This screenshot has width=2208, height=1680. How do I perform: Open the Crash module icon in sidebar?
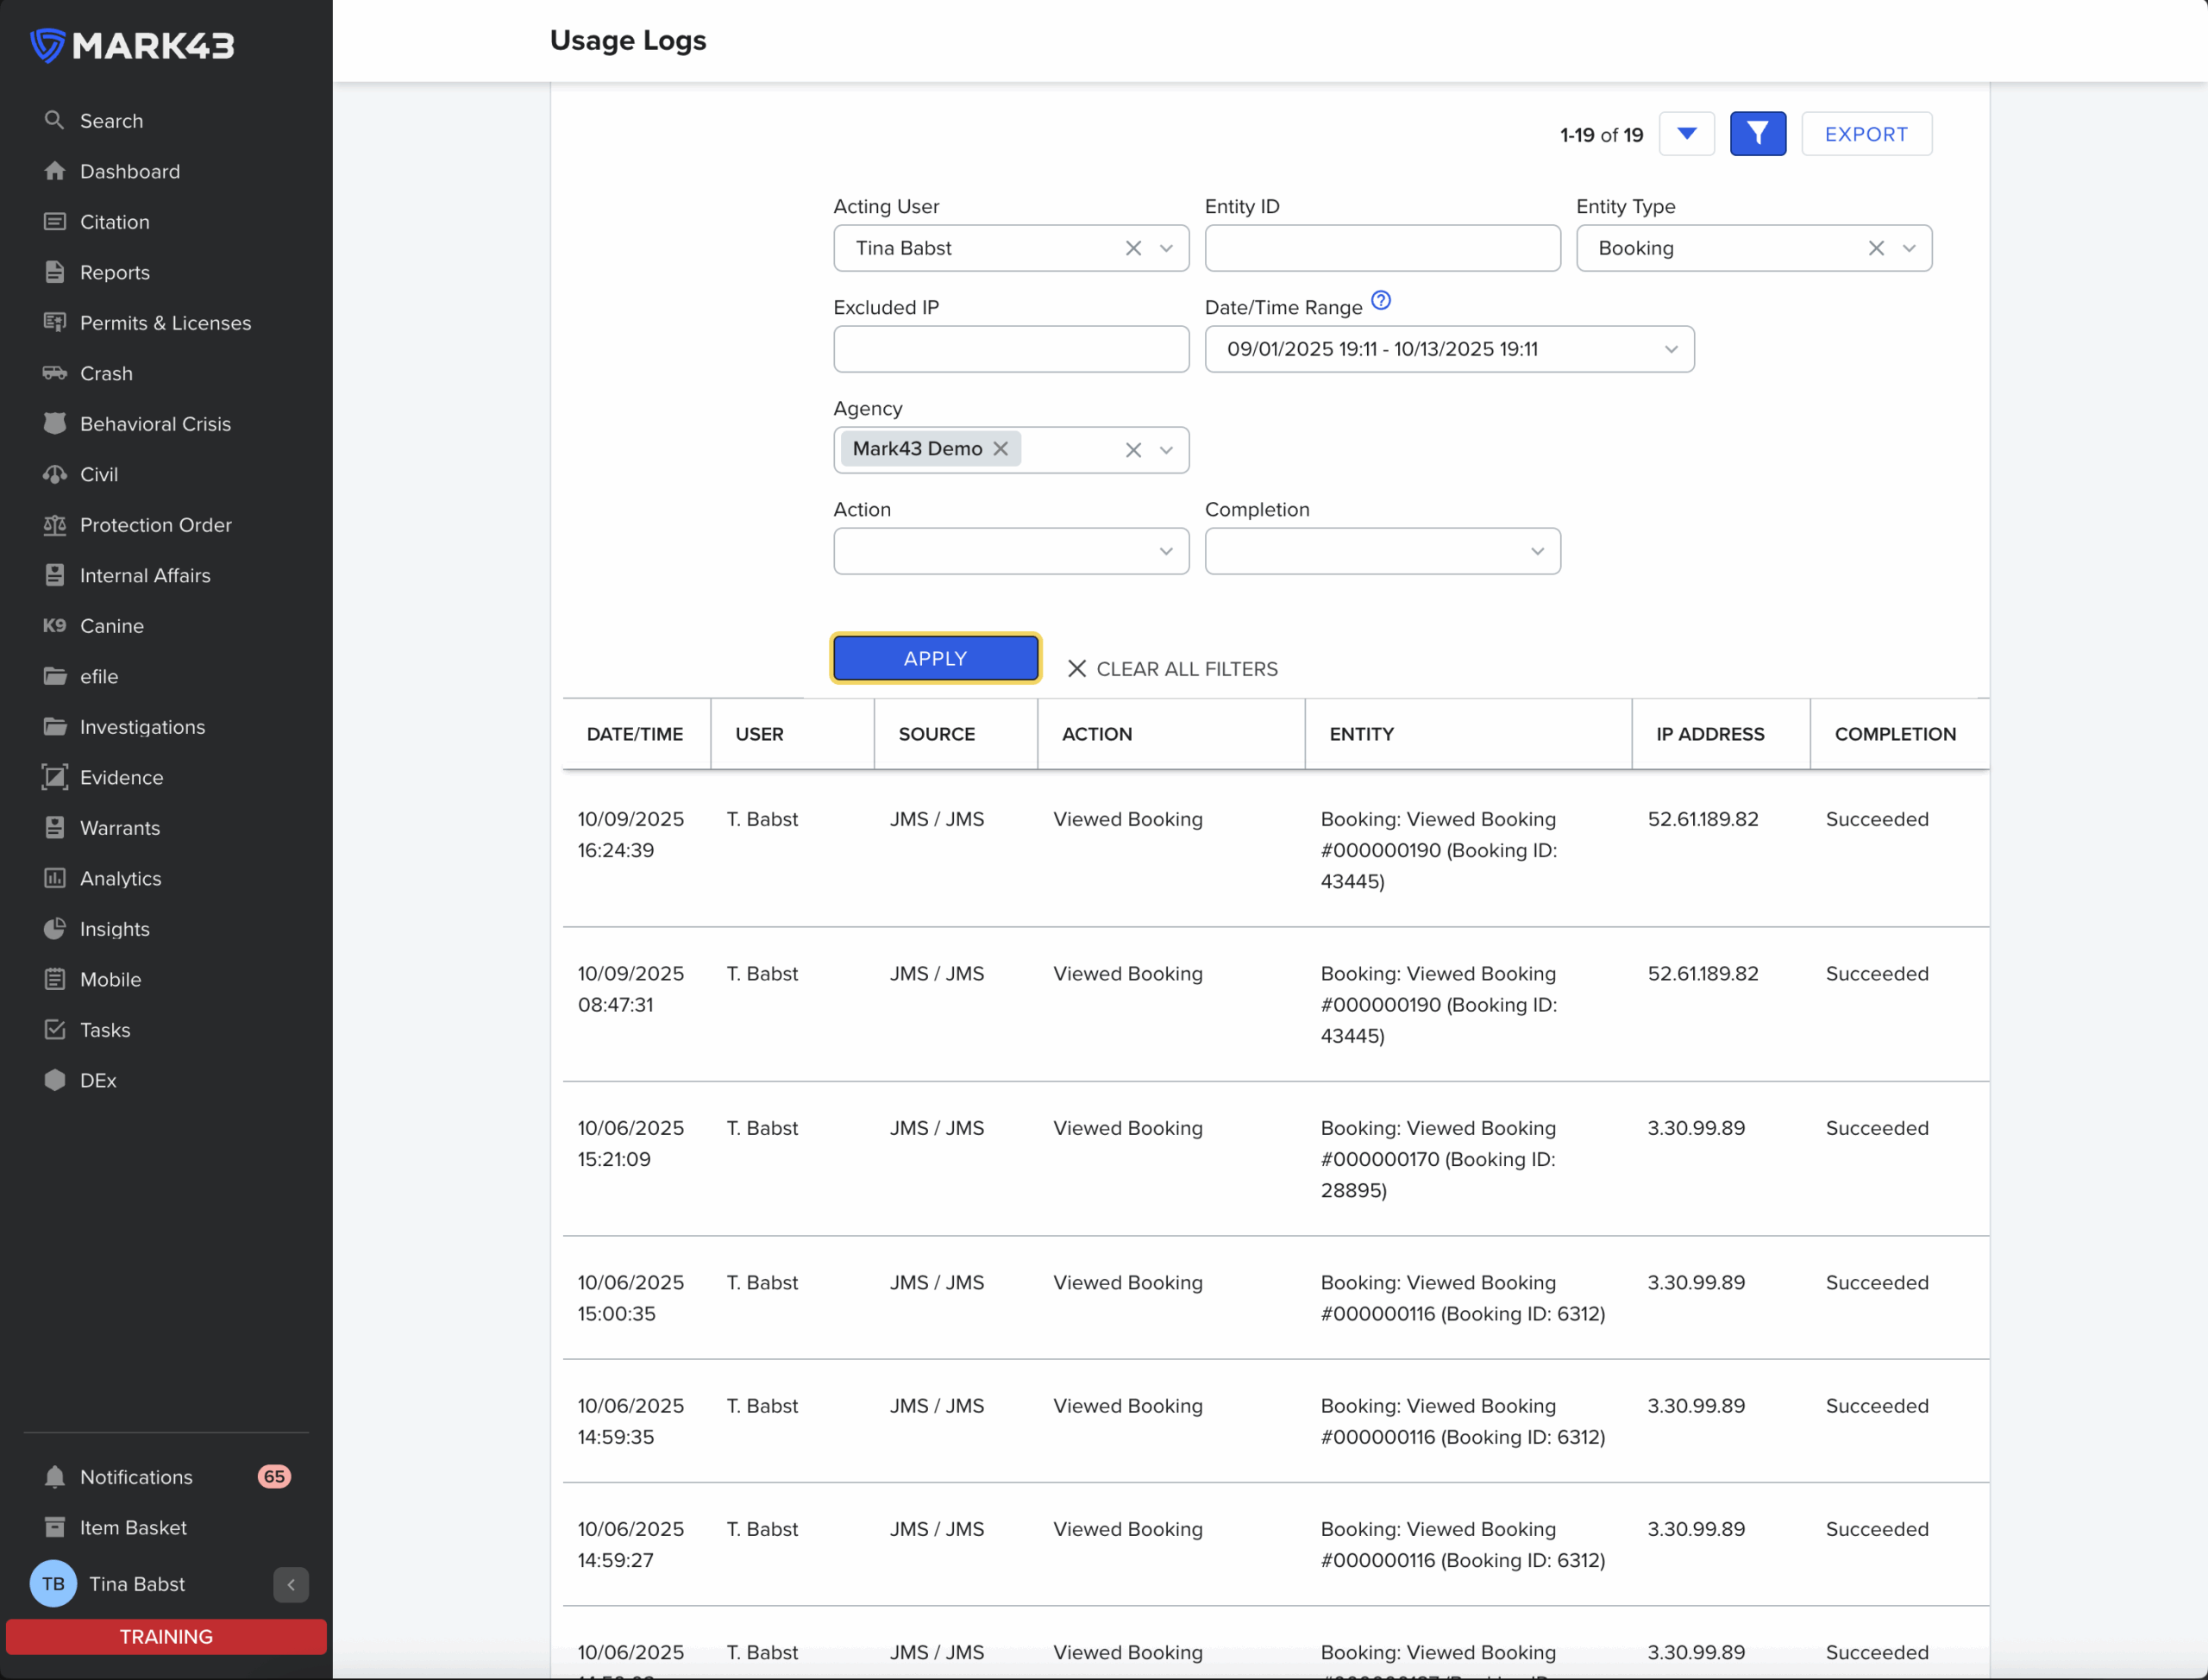[55, 373]
